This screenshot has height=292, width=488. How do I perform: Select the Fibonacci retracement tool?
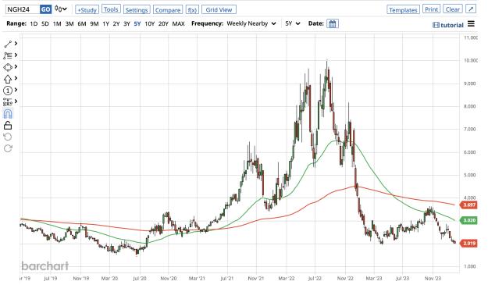click(8, 55)
